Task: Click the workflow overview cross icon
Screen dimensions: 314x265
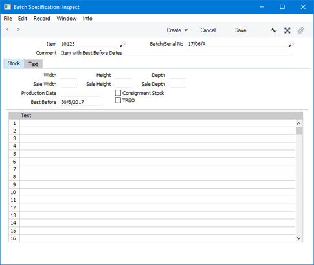Action: coord(287,30)
